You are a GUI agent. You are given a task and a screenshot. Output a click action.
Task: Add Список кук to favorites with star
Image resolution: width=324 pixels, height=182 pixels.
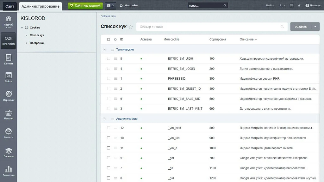(x=131, y=27)
